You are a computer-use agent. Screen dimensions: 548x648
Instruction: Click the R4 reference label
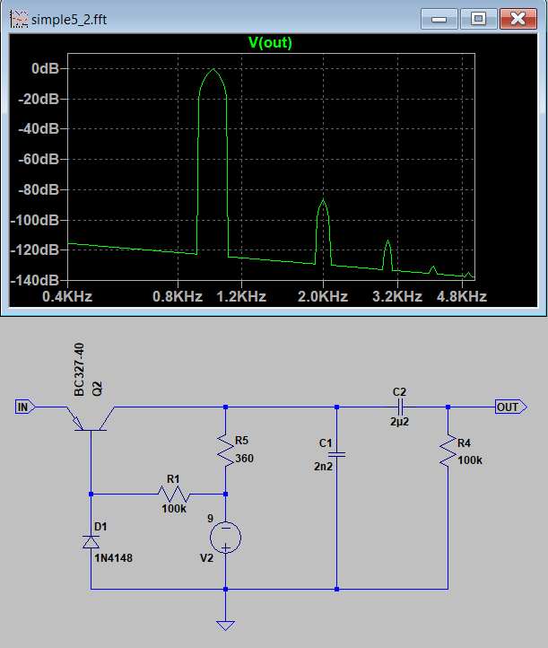[x=465, y=443]
